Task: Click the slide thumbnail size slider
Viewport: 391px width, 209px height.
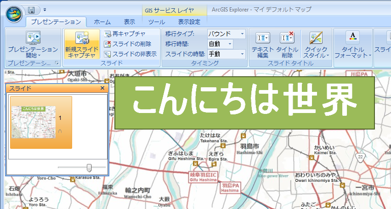Action: click(x=89, y=168)
